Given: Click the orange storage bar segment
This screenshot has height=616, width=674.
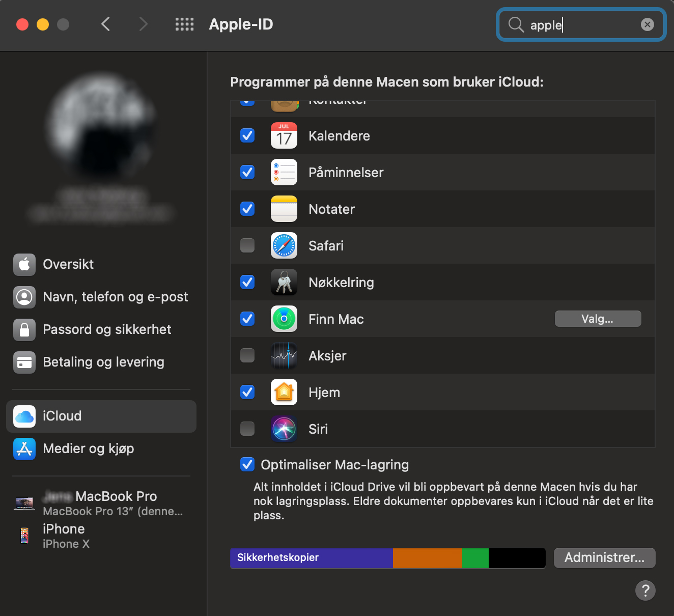Looking at the screenshot, I should tap(428, 557).
